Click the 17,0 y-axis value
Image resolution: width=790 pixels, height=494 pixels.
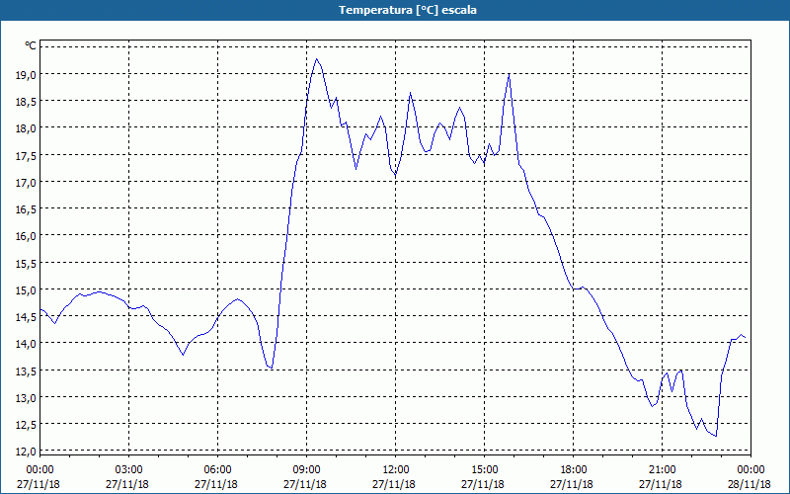[x=27, y=182]
